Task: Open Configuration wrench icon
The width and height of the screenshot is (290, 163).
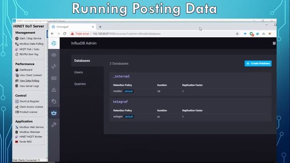Action: pyautogui.click(x=54, y=125)
